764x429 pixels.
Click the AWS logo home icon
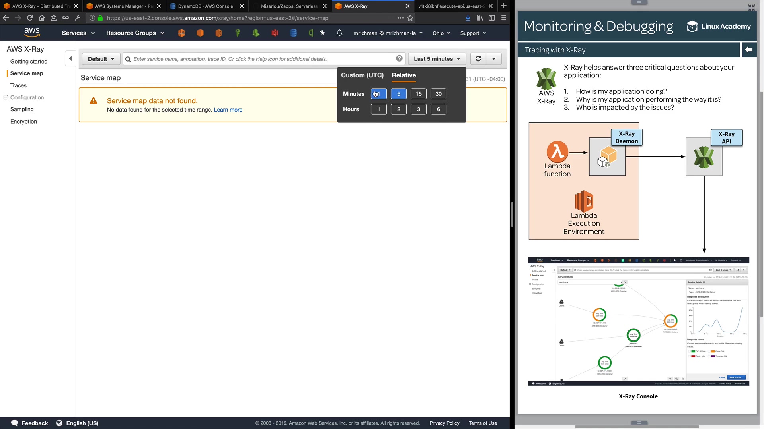point(32,33)
